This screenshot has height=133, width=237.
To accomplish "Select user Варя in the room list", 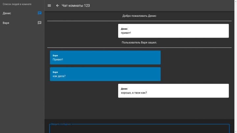I will (22, 23).
